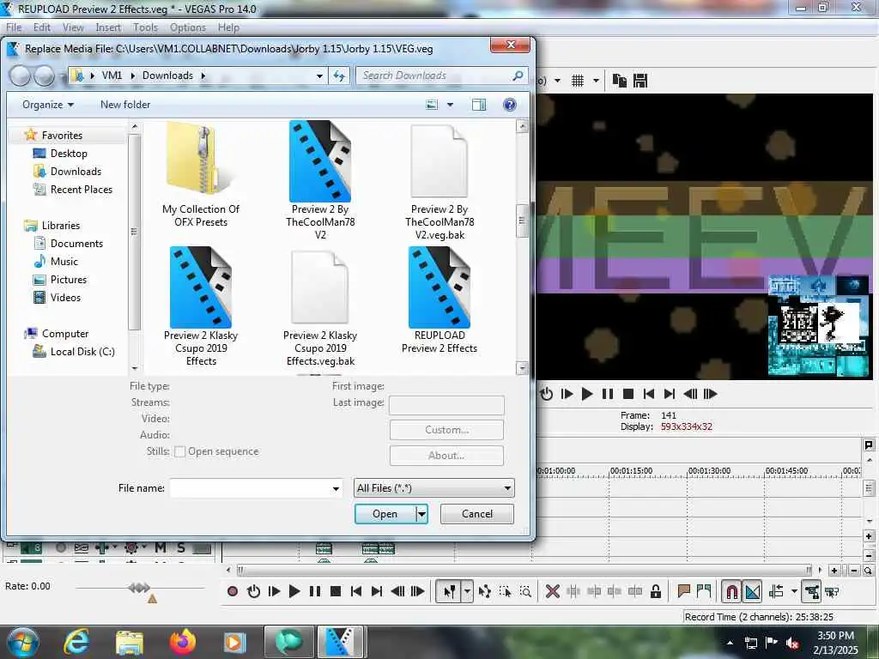Open the Insert menu
The height and width of the screenshot is (659, 879).
(x=108, y=27)
